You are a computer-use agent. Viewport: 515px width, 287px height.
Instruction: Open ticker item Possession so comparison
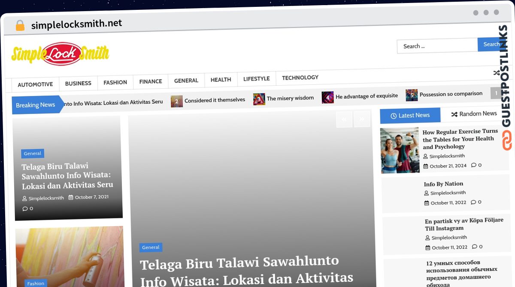451,94
